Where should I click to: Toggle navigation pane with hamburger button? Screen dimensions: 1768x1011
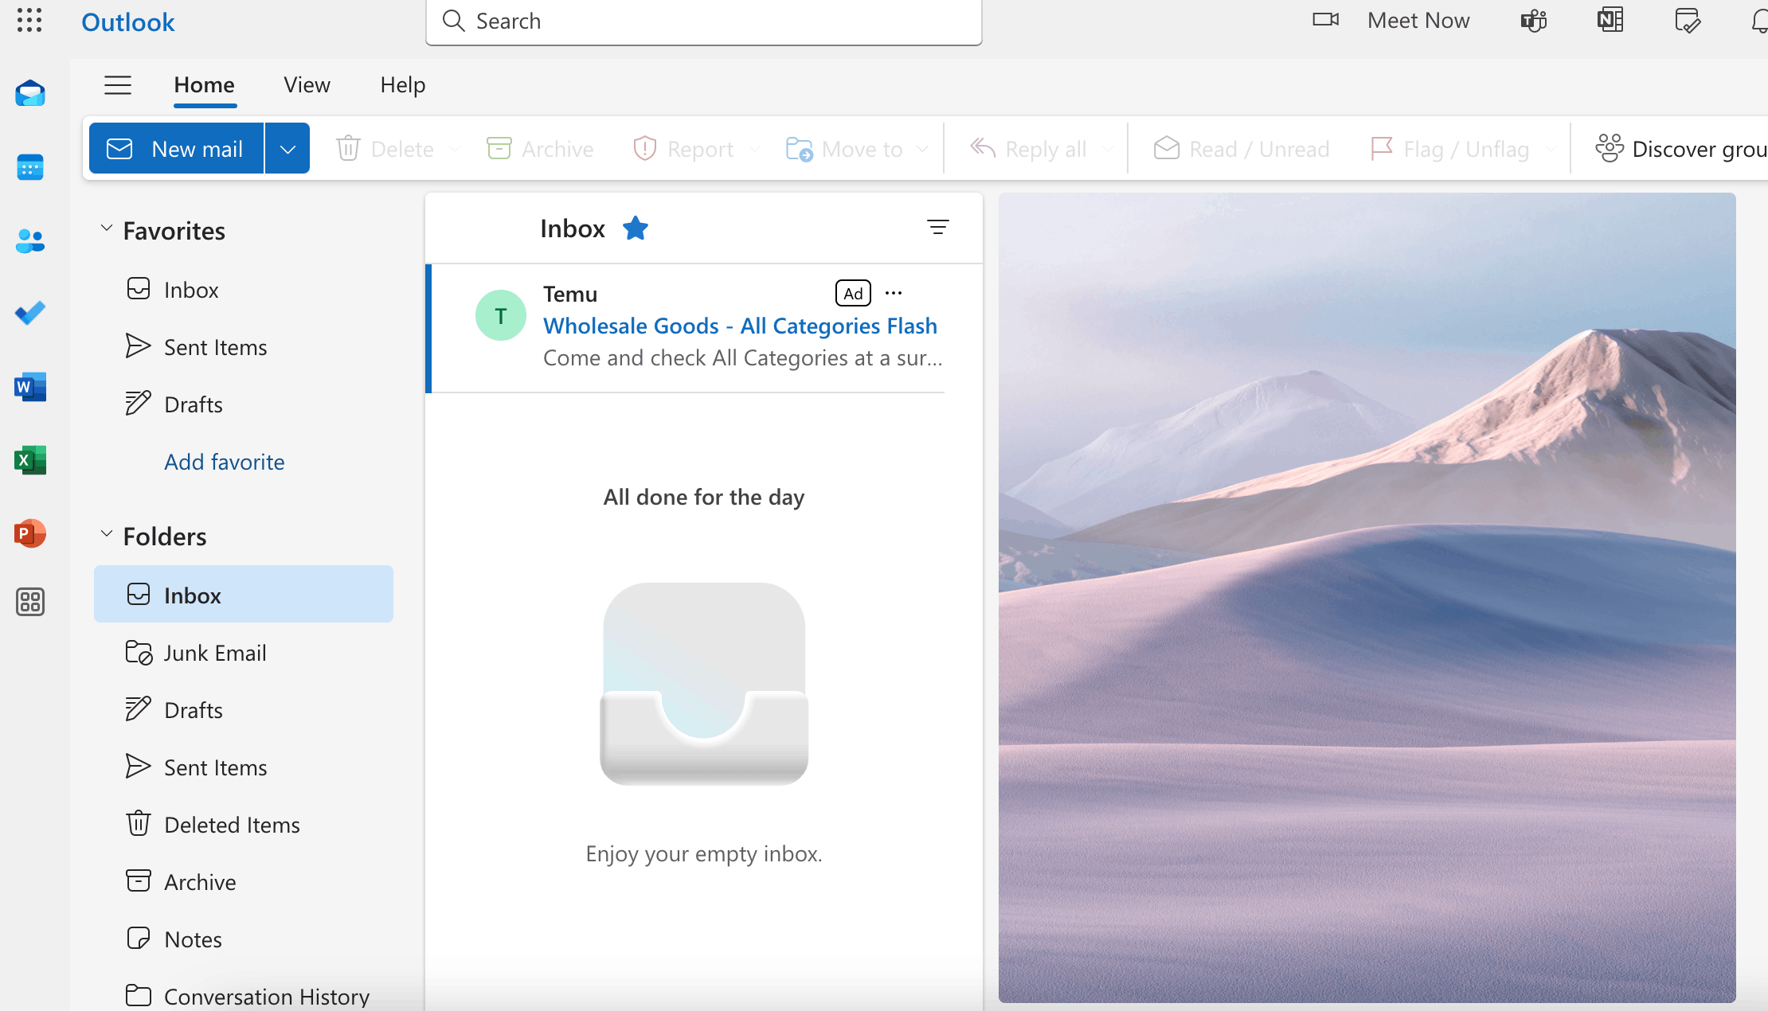pos(118,85)
